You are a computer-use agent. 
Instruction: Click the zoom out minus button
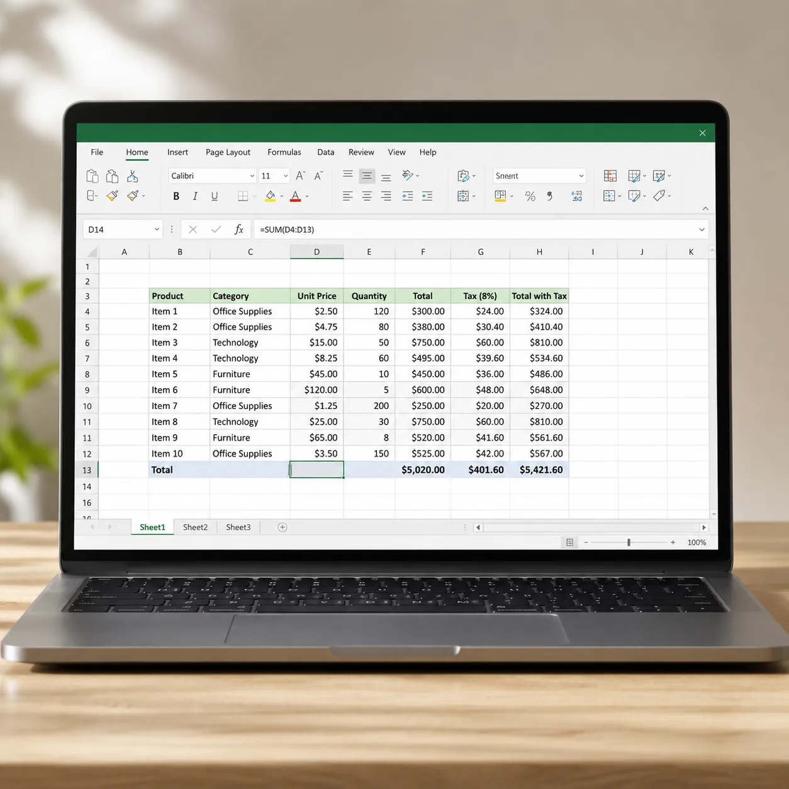(x=586, y=542)
